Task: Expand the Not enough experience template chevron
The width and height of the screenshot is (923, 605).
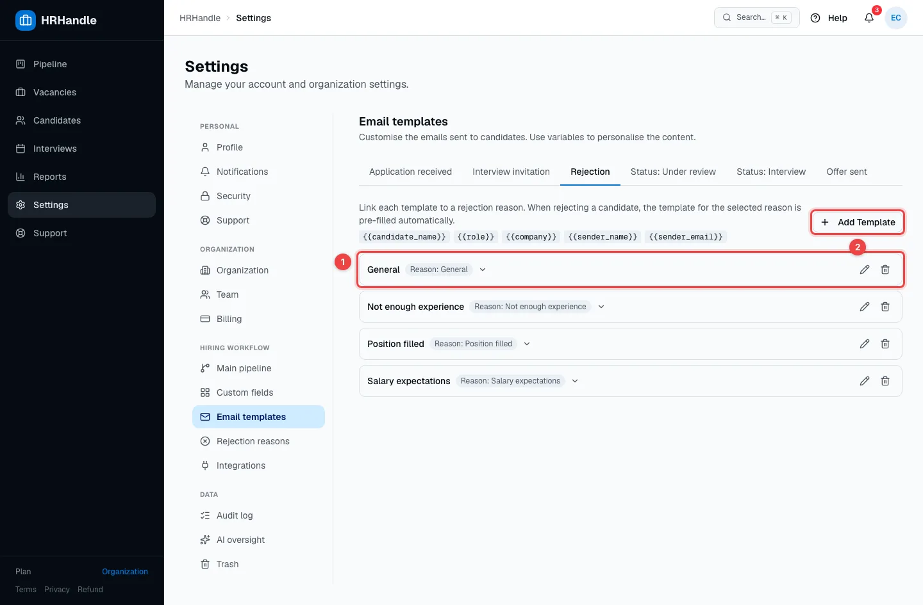Action: (x=601, y=307)
